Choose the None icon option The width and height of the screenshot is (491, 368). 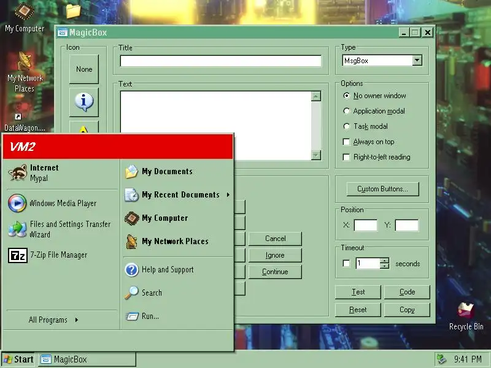[84, 69]
